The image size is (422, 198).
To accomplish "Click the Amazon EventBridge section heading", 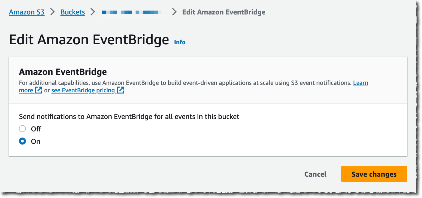I will click(63, 72).
